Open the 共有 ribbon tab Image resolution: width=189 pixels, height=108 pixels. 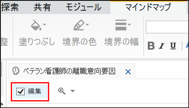tap(42, 7)
